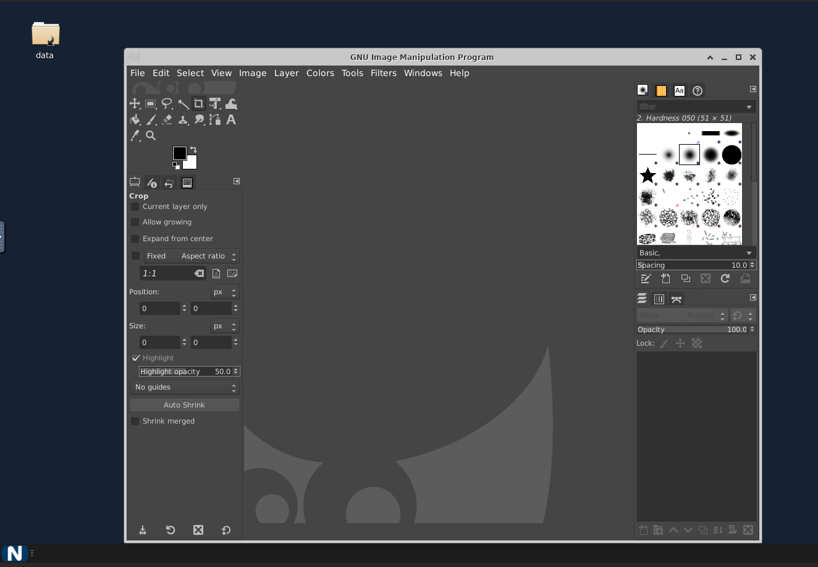Save tool preset icon below Crop options
818x567 pixels.
pyautogui.click(x=143, y=530)
